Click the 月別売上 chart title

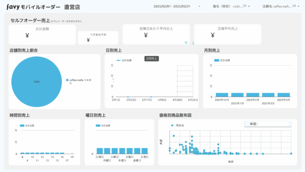coord(212,50)
